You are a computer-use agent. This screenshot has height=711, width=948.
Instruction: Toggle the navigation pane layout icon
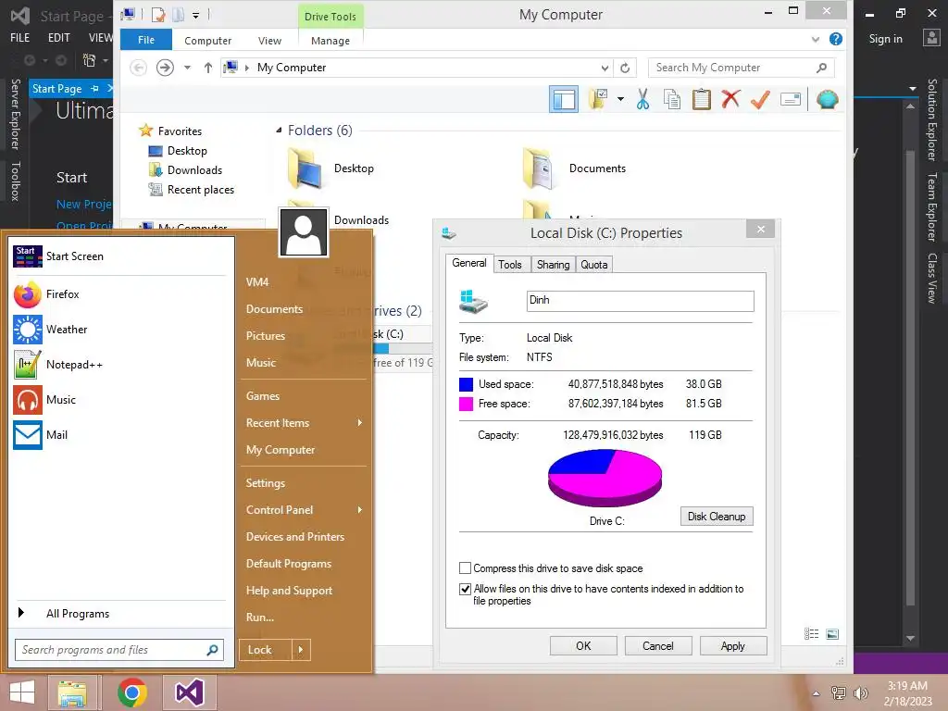coord(564,99)
